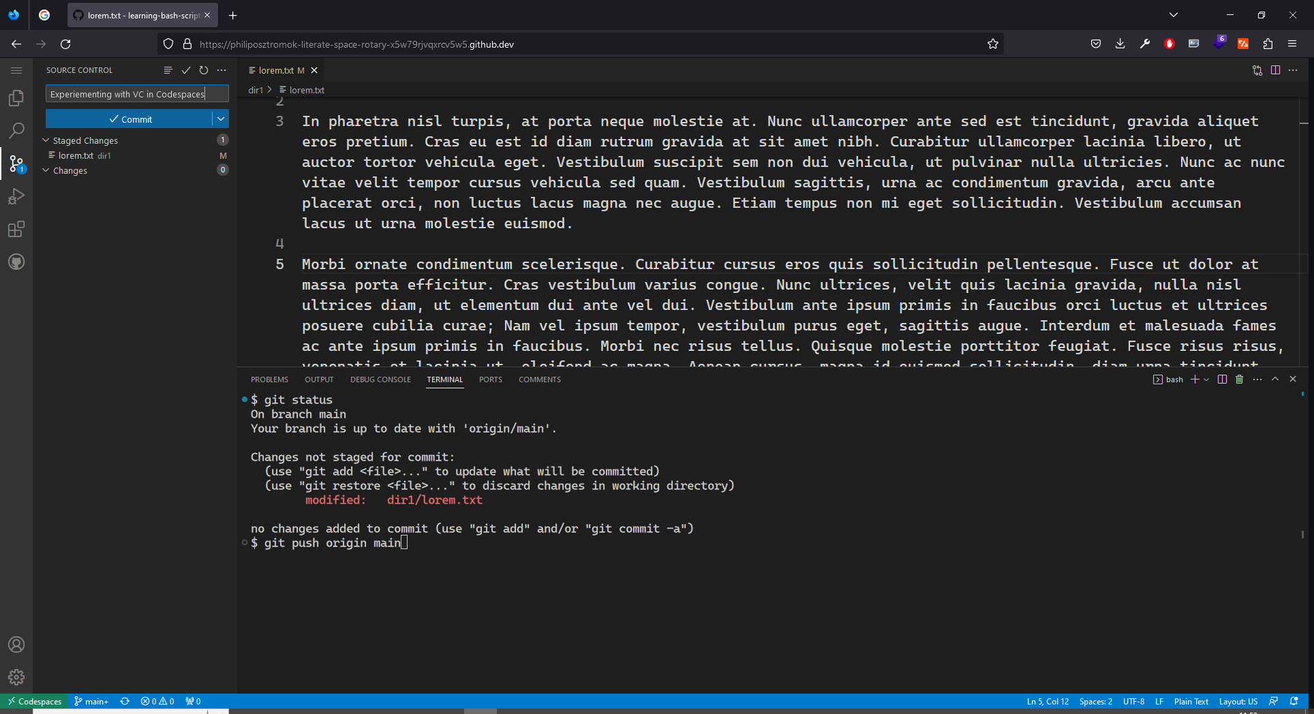This screenshot has height=714, width=1314.
Task: Open Source Control more actions menu
Action: (221, 70)
